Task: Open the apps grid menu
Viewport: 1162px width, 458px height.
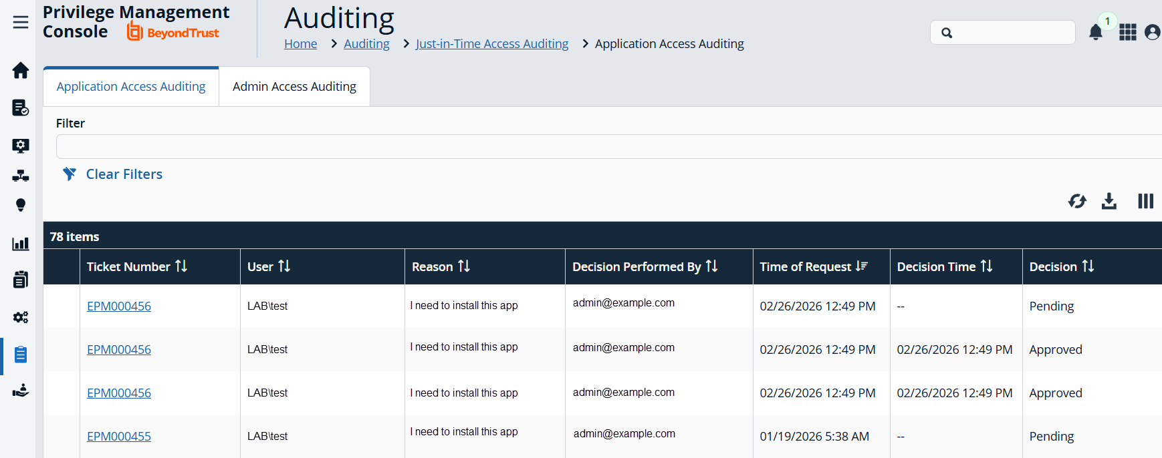Action: pyautogui.click(x=1128, y=32)
